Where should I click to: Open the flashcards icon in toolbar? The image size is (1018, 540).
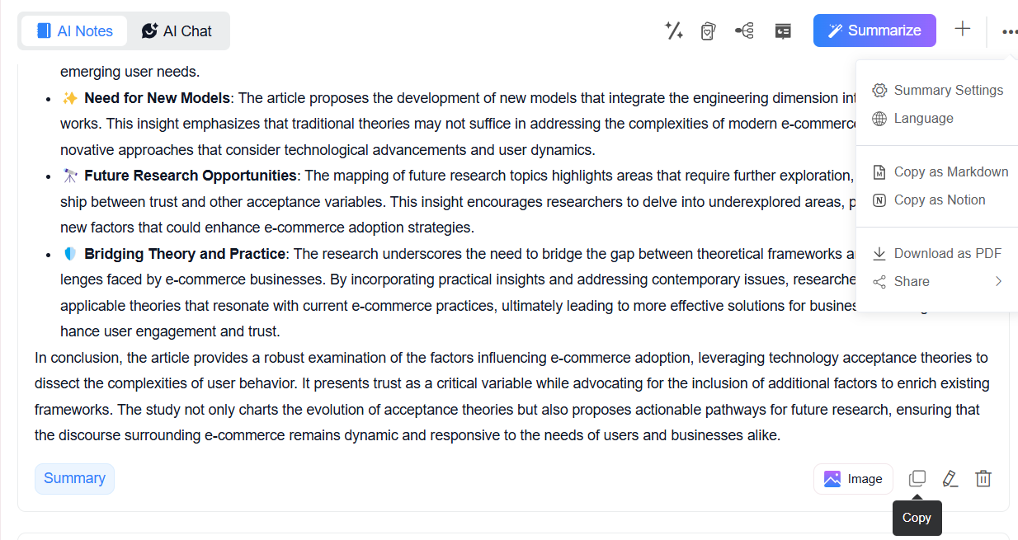coord(708,31)
